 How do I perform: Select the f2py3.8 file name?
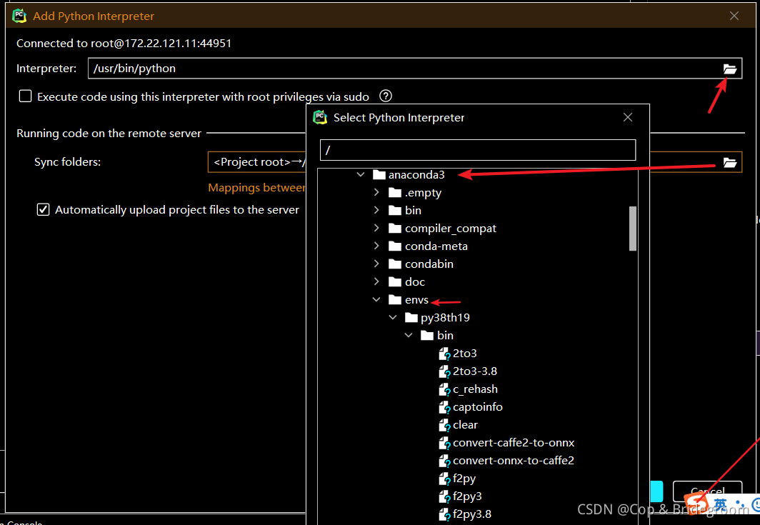tap(471, 514)
